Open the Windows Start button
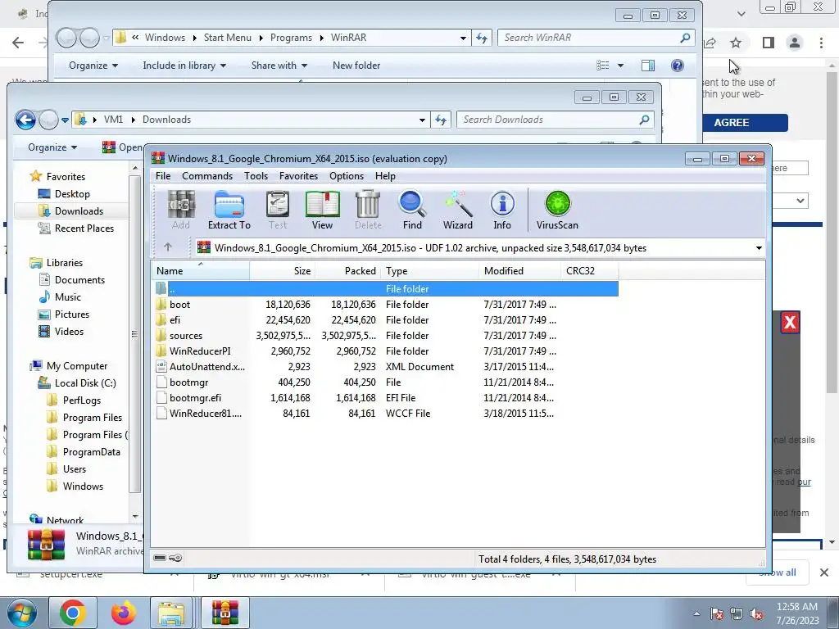 (22, 613)
